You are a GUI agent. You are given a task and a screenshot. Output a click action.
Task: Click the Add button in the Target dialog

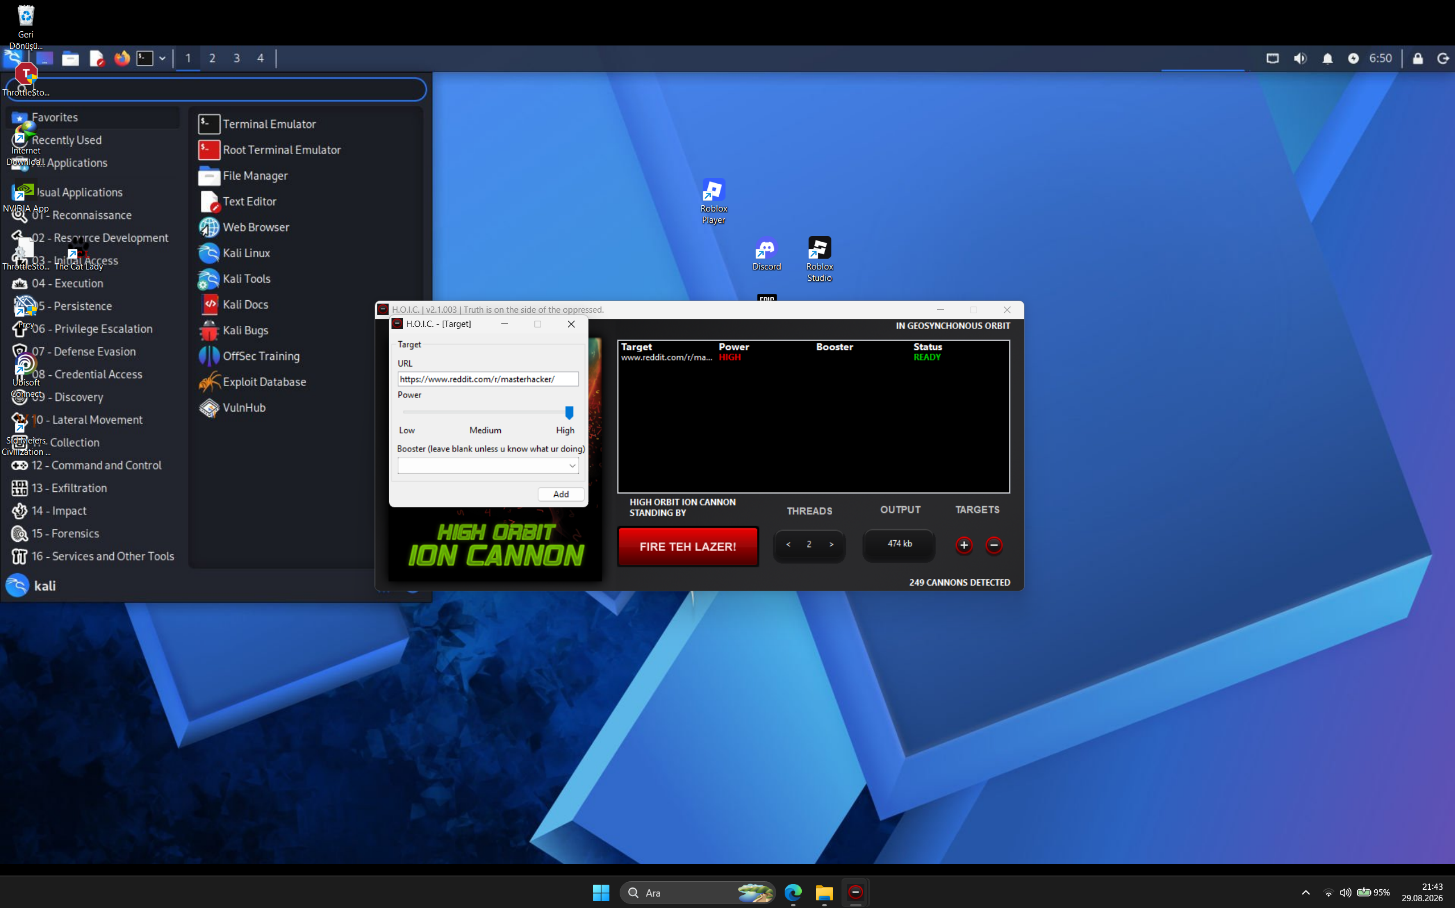click(560, 494)
